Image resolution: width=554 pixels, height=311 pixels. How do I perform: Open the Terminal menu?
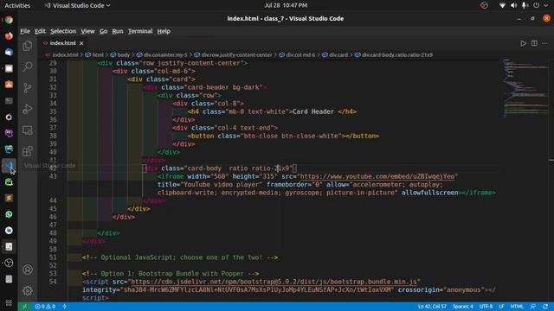(140, 31)
